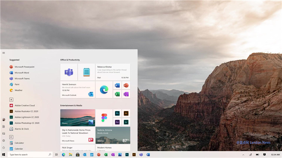Click the 'Type here to search' box

click(x=30, y=155)
